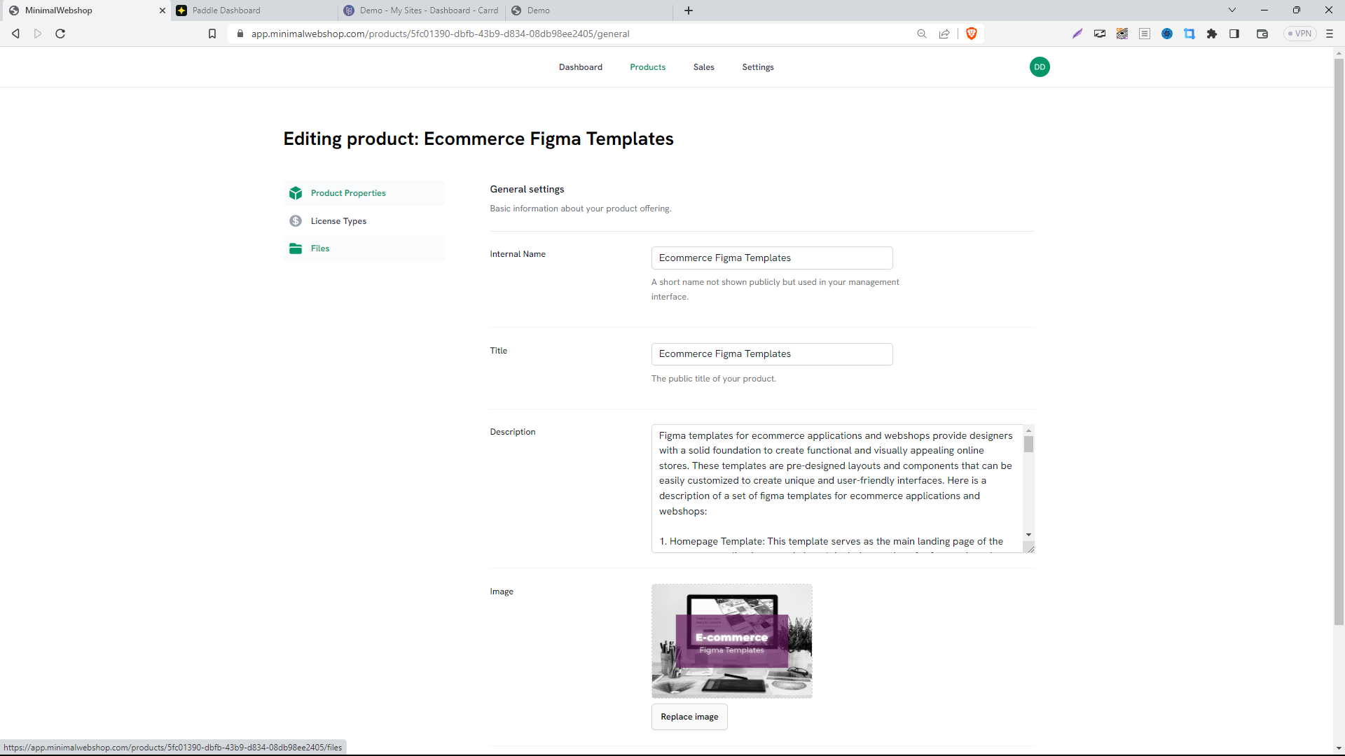
Task: Select the Products tab
Action: pos(647,66)
